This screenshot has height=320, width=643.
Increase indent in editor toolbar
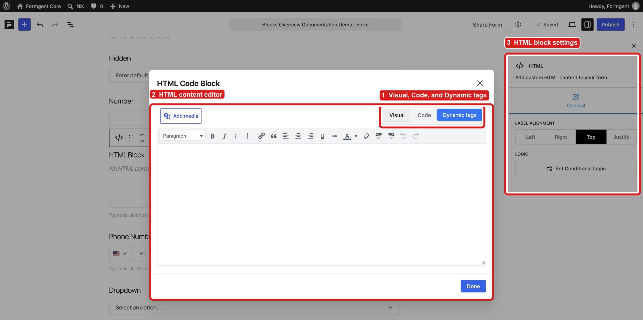pos(391,136)
